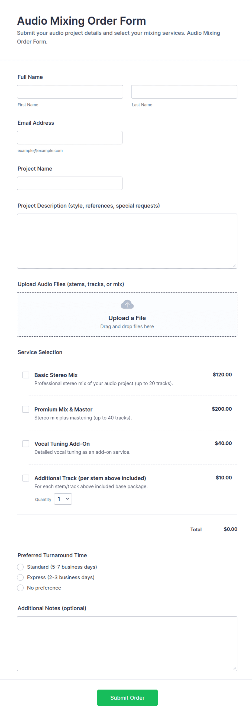Check the Basic Stereo Mix checkbox
Image resolution: width=252 pixels, height=719 pixels.
[26, 375]
